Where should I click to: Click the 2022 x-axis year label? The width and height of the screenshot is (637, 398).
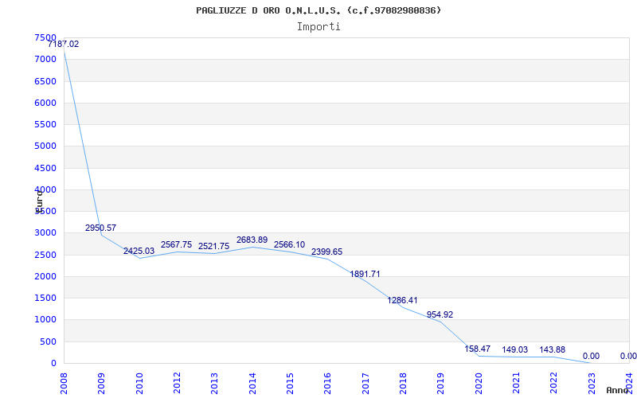point(553,384)
